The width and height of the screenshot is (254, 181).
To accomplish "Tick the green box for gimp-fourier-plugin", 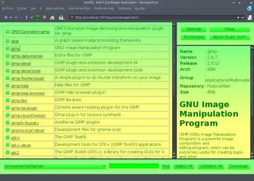I will [x=8, y=78].
